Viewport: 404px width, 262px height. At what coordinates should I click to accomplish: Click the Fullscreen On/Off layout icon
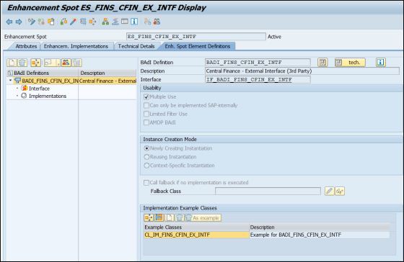pos(125,22)
